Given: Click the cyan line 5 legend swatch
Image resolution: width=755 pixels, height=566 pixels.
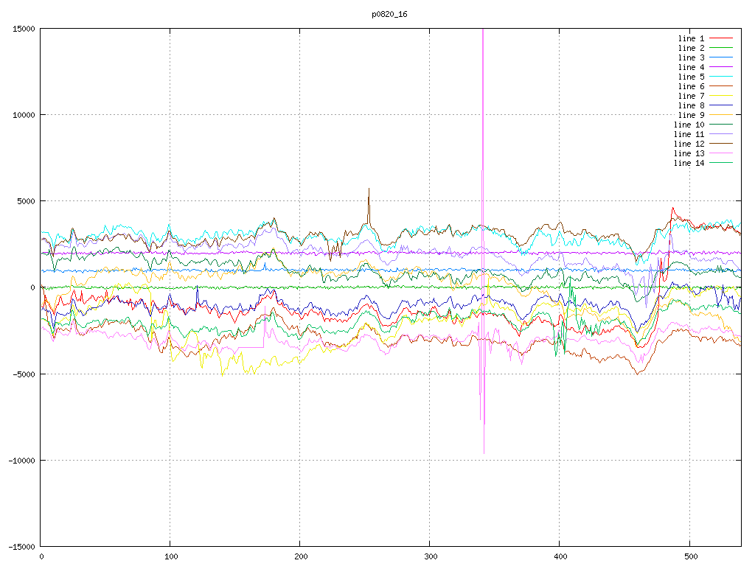Looking at the screenshot, I should pos(721,77).
